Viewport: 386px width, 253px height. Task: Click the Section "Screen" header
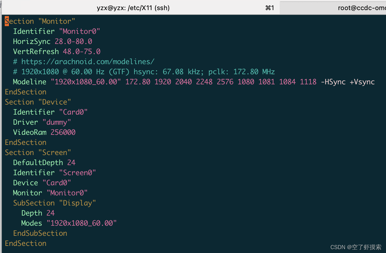38,152
